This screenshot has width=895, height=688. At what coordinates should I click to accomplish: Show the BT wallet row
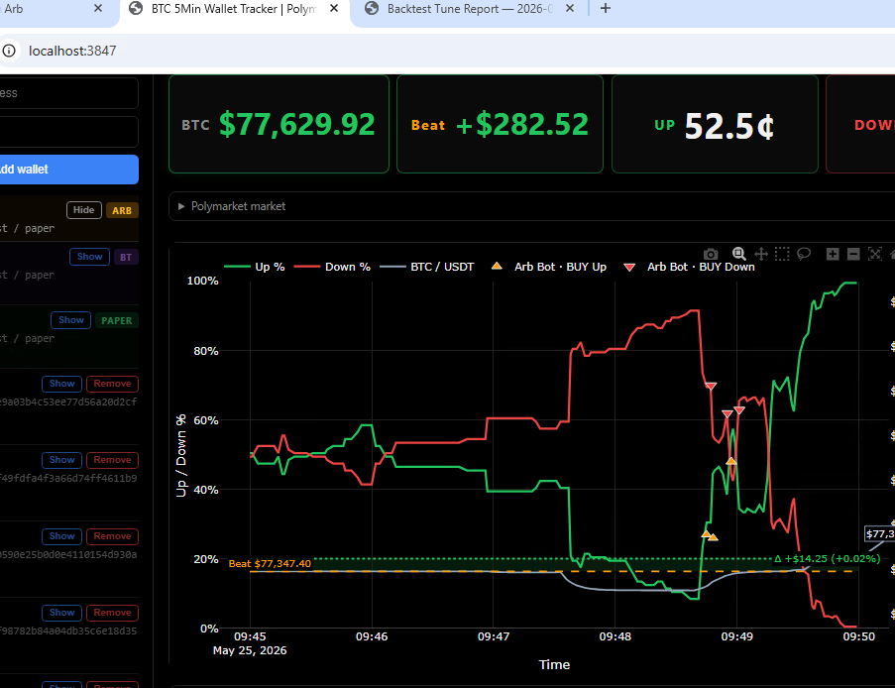tap(89, 257)
